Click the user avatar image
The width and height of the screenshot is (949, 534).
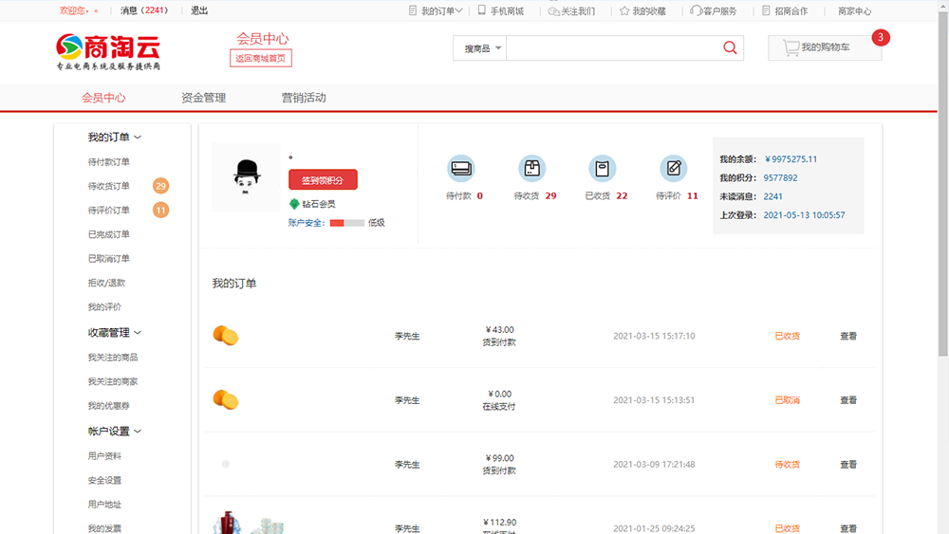coord(247,177)
